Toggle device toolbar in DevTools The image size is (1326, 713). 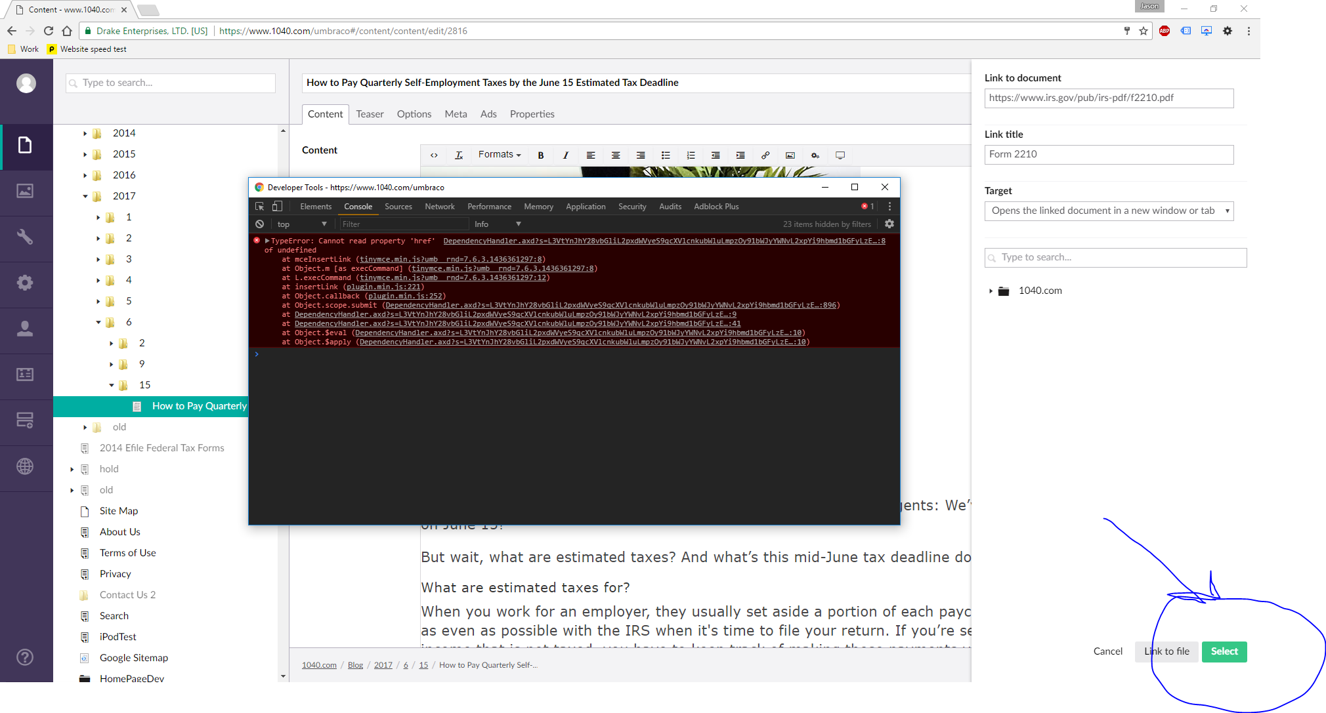[x=277, y=206]
